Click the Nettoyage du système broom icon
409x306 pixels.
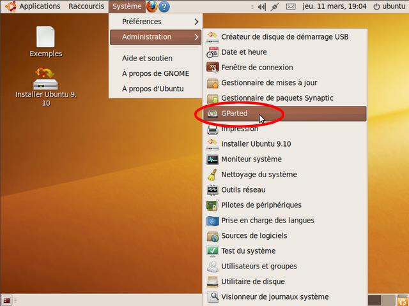[213, 175]
